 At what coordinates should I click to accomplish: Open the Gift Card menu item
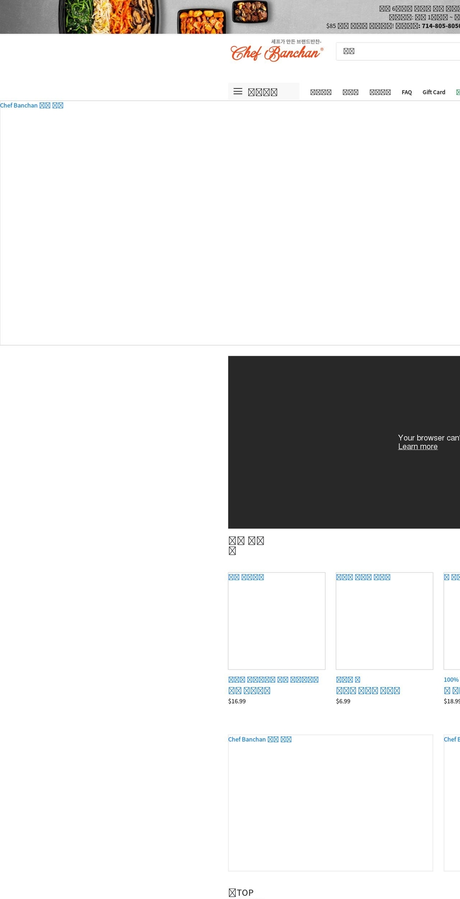coord(434,92)
